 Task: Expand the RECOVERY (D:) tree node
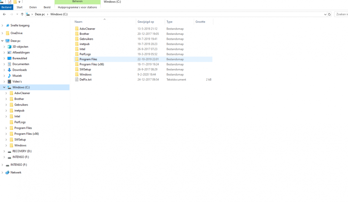pos(4,151)
